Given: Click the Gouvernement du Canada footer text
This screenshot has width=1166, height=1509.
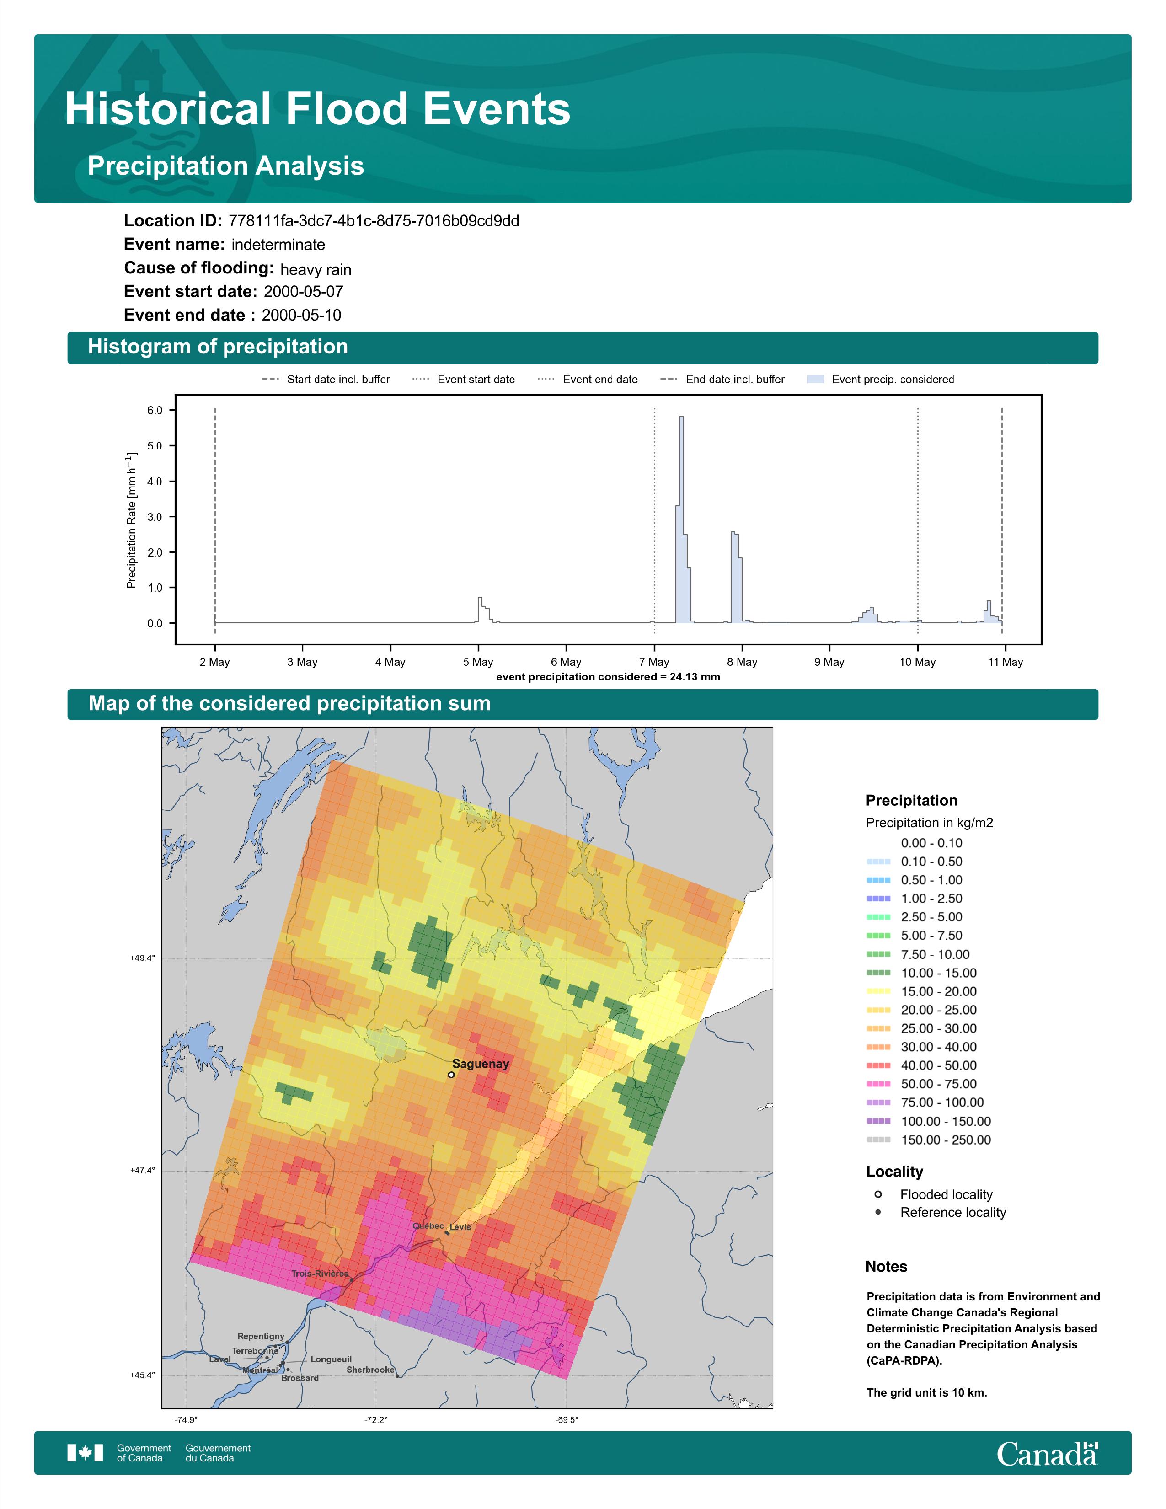Looking at the screenshot, I should 218,1452.
